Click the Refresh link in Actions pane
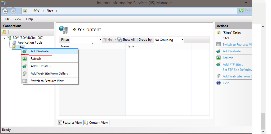The width and height of the screenshot is (271, 134). click(228, 58)
